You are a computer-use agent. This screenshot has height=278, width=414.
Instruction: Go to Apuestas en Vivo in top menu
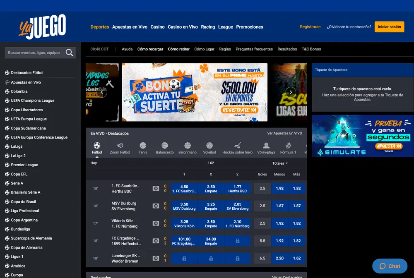tap(130, 27)
